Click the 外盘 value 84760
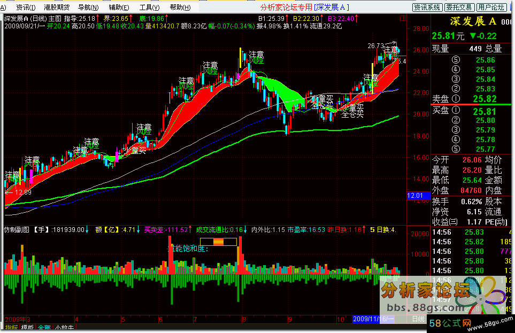 (x=471, y=190)
